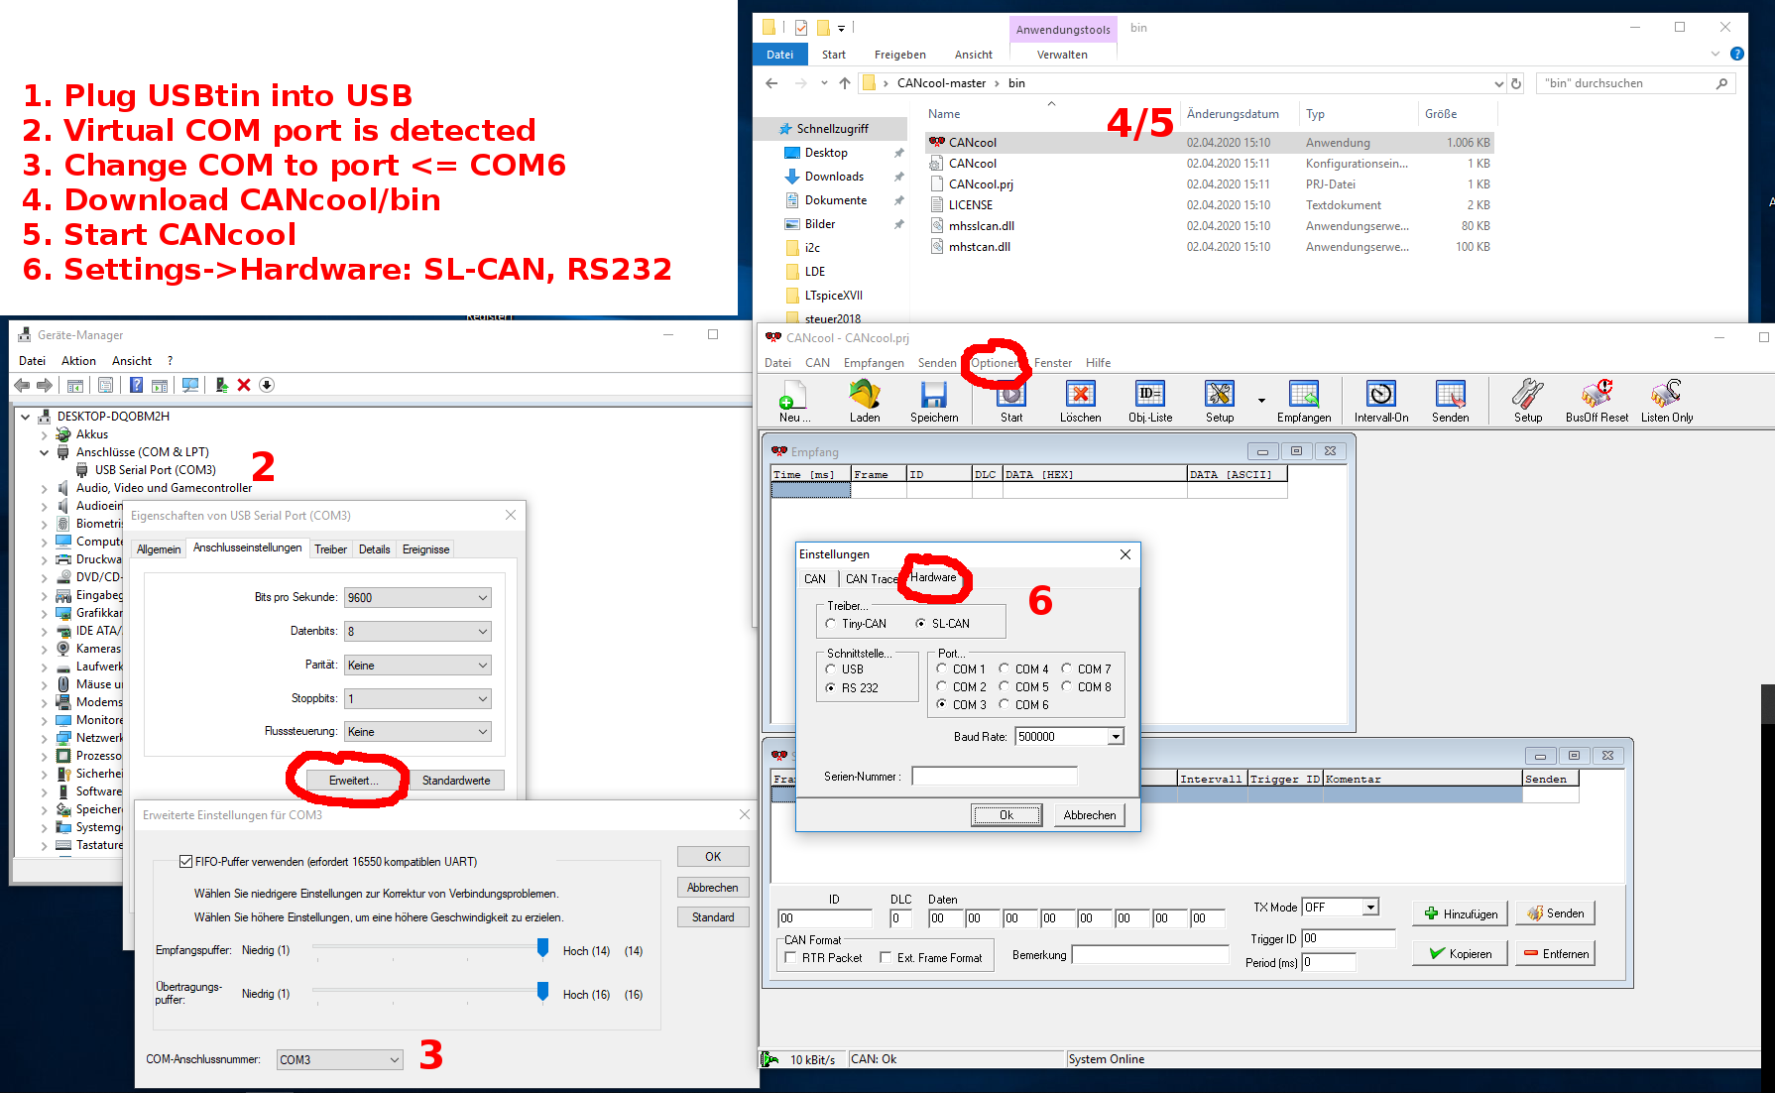The image size is (1775, 1093).
Task: Click the Kopieren button
Action: [1461, 954]
